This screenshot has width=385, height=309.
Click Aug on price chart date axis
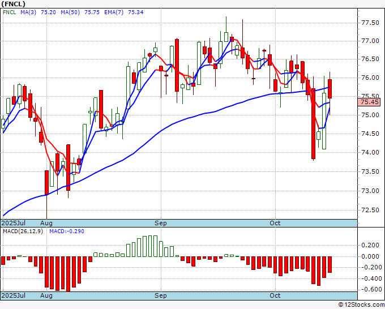point(46,224)
